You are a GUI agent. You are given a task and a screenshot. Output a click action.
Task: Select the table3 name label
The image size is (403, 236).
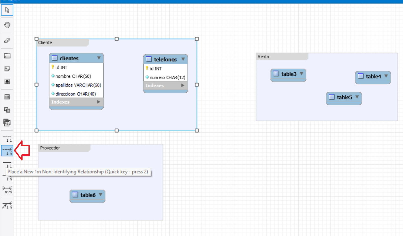(x=289, y=74)
